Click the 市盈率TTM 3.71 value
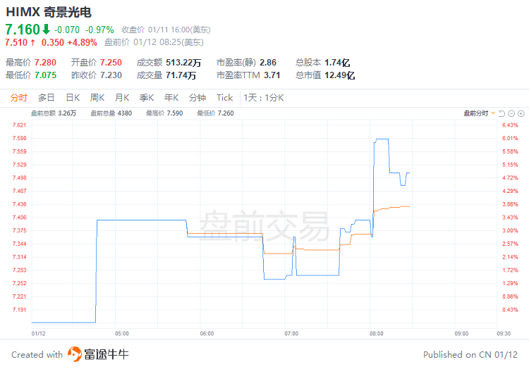This screenshot has width=529, height=369. click(272, 75)
